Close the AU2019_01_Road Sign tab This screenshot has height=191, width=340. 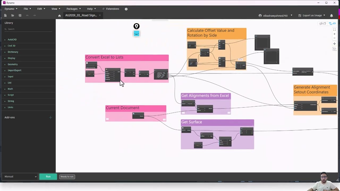[x=100, y=15]
